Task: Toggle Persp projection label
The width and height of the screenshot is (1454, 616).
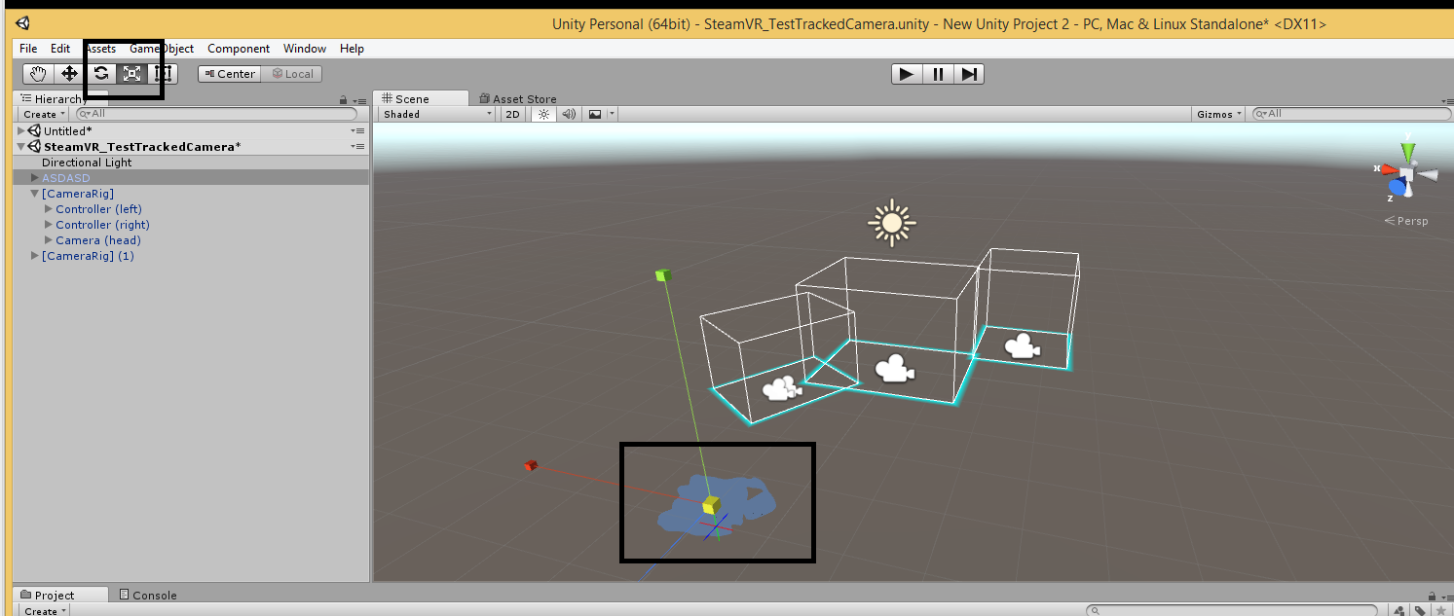Action: click(x=1406, y=221)
